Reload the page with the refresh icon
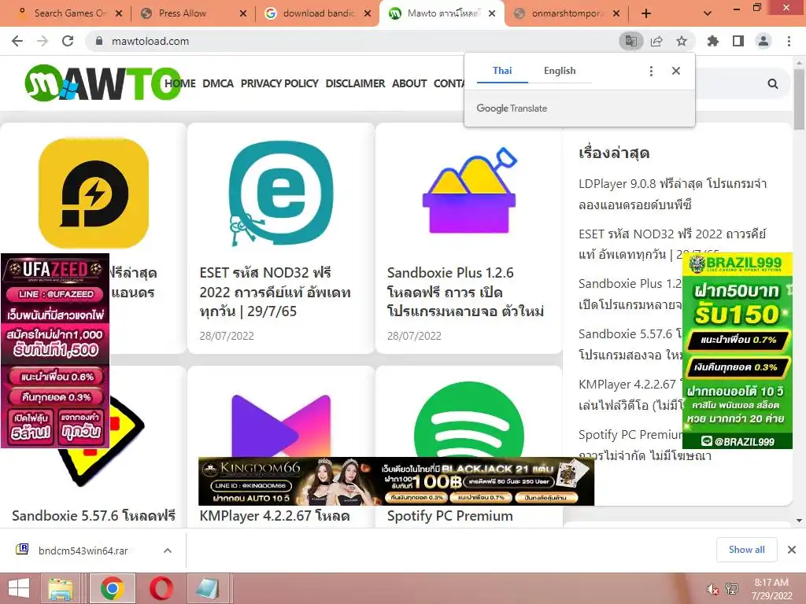Screen dimensions: 806x604 (x=68, y=41)
